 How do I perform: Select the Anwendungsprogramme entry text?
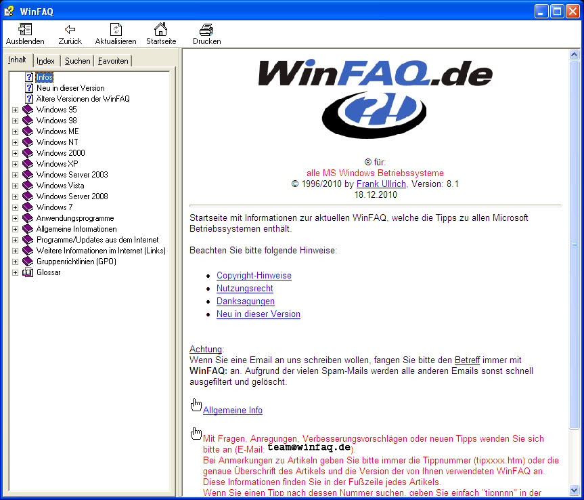click(x=75, y=218)
